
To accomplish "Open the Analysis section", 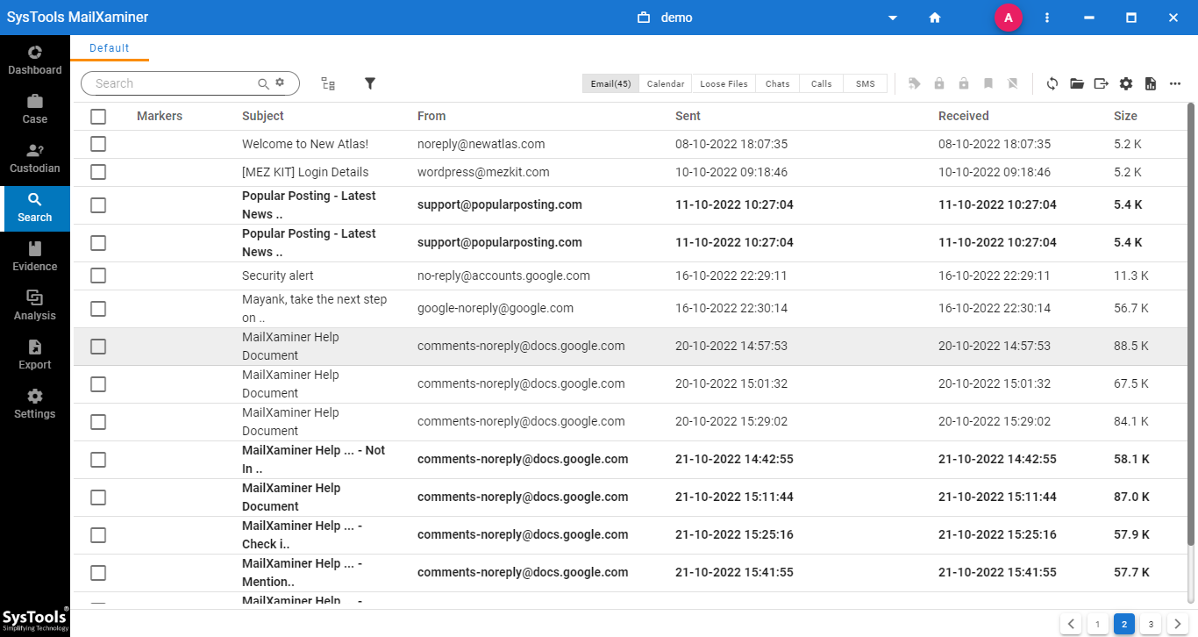I will pyautogui.click(x=35, y=305).
